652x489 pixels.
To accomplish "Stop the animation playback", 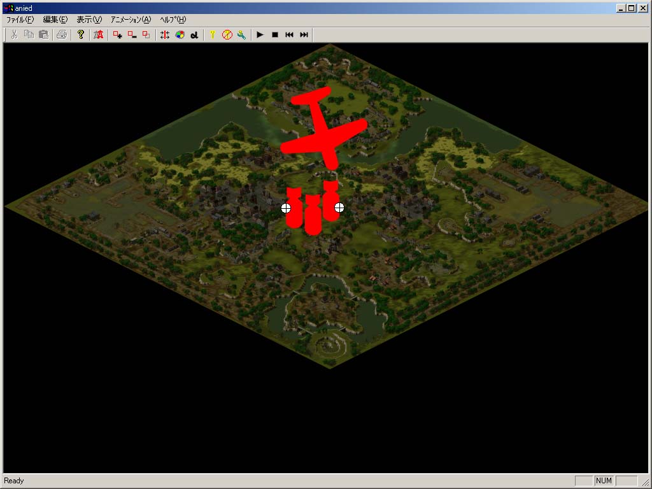I will point(275,34).
